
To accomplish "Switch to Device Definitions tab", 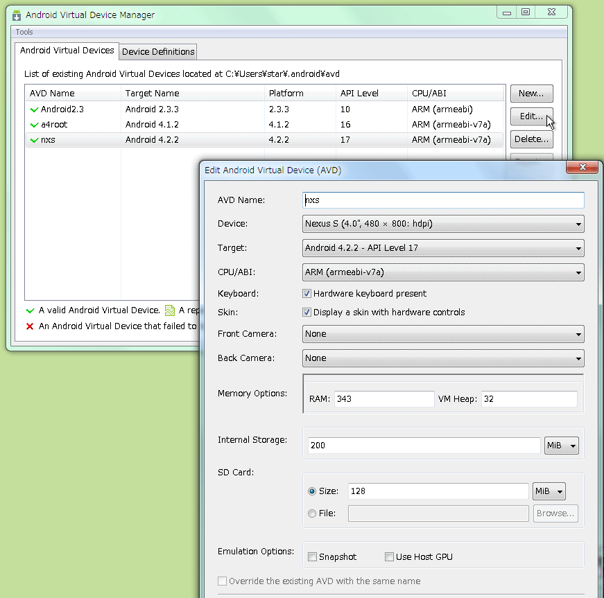I will 158,51.
